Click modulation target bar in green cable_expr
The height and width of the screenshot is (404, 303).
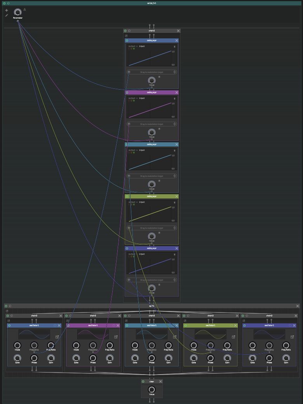[x=152, y=228]
